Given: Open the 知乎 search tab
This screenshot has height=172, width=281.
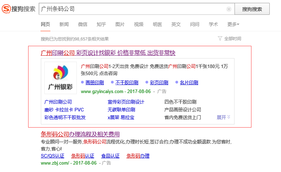Looking at the screenshot, I should (101, 24).
